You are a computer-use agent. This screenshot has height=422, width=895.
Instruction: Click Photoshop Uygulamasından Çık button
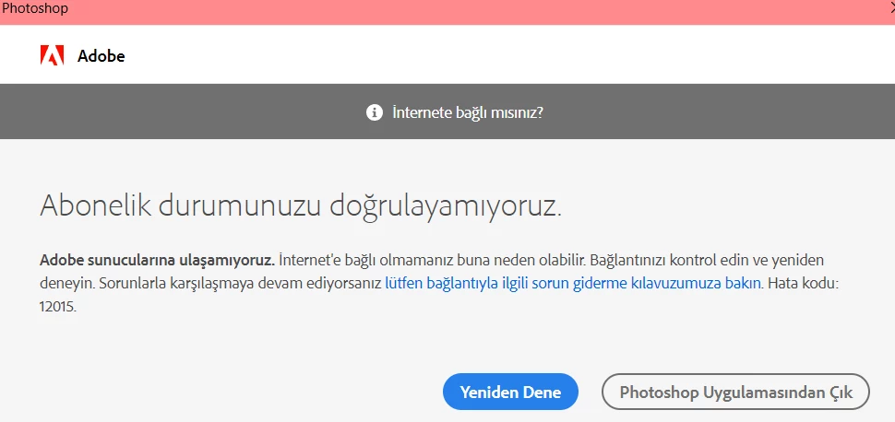coord(735,392)
